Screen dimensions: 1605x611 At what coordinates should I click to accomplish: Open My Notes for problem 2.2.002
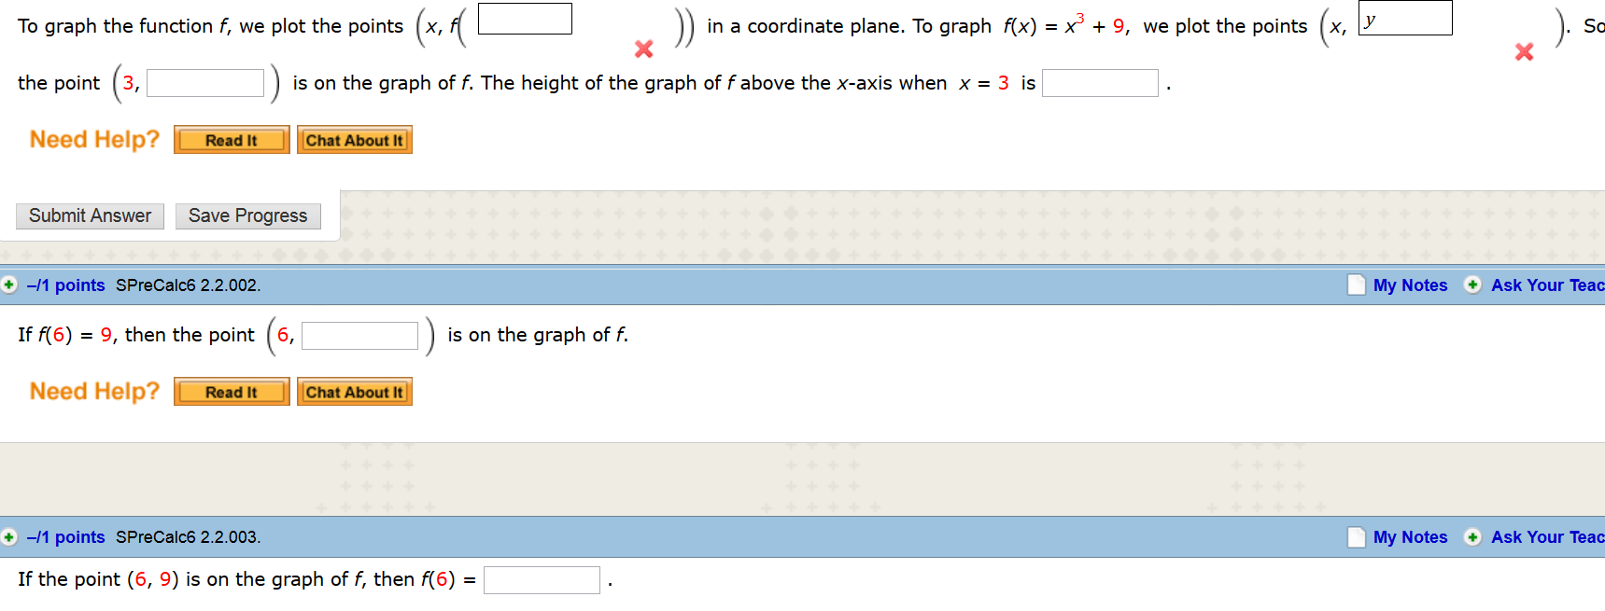click(x=1410, y=285)
